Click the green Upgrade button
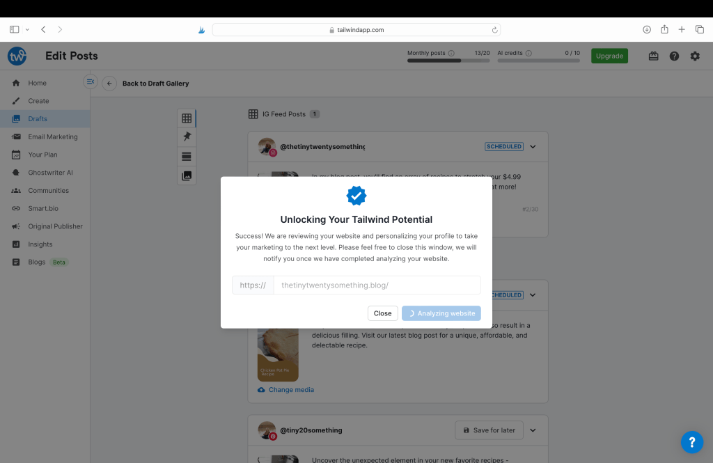The image size is (713, 463). 609,56
